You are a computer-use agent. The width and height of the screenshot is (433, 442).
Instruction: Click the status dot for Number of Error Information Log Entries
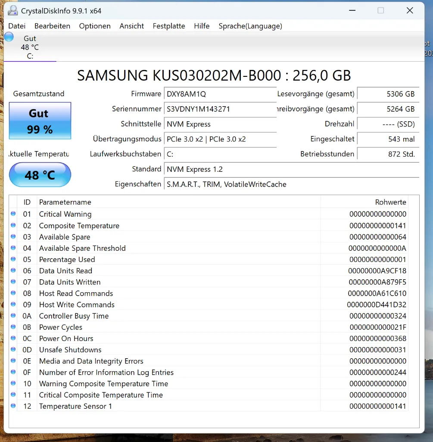13,372
